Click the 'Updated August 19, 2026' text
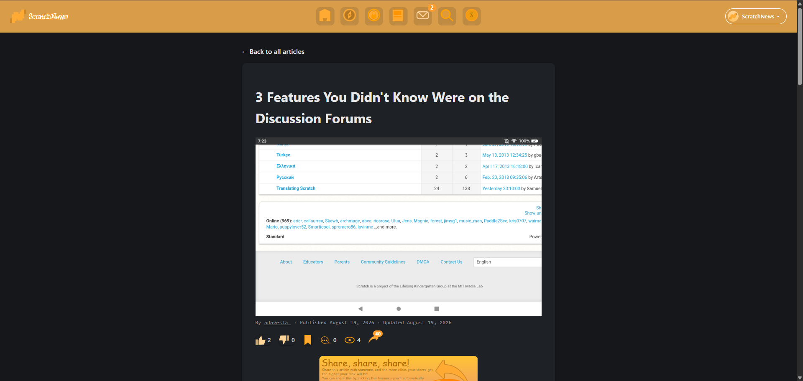 417,323
